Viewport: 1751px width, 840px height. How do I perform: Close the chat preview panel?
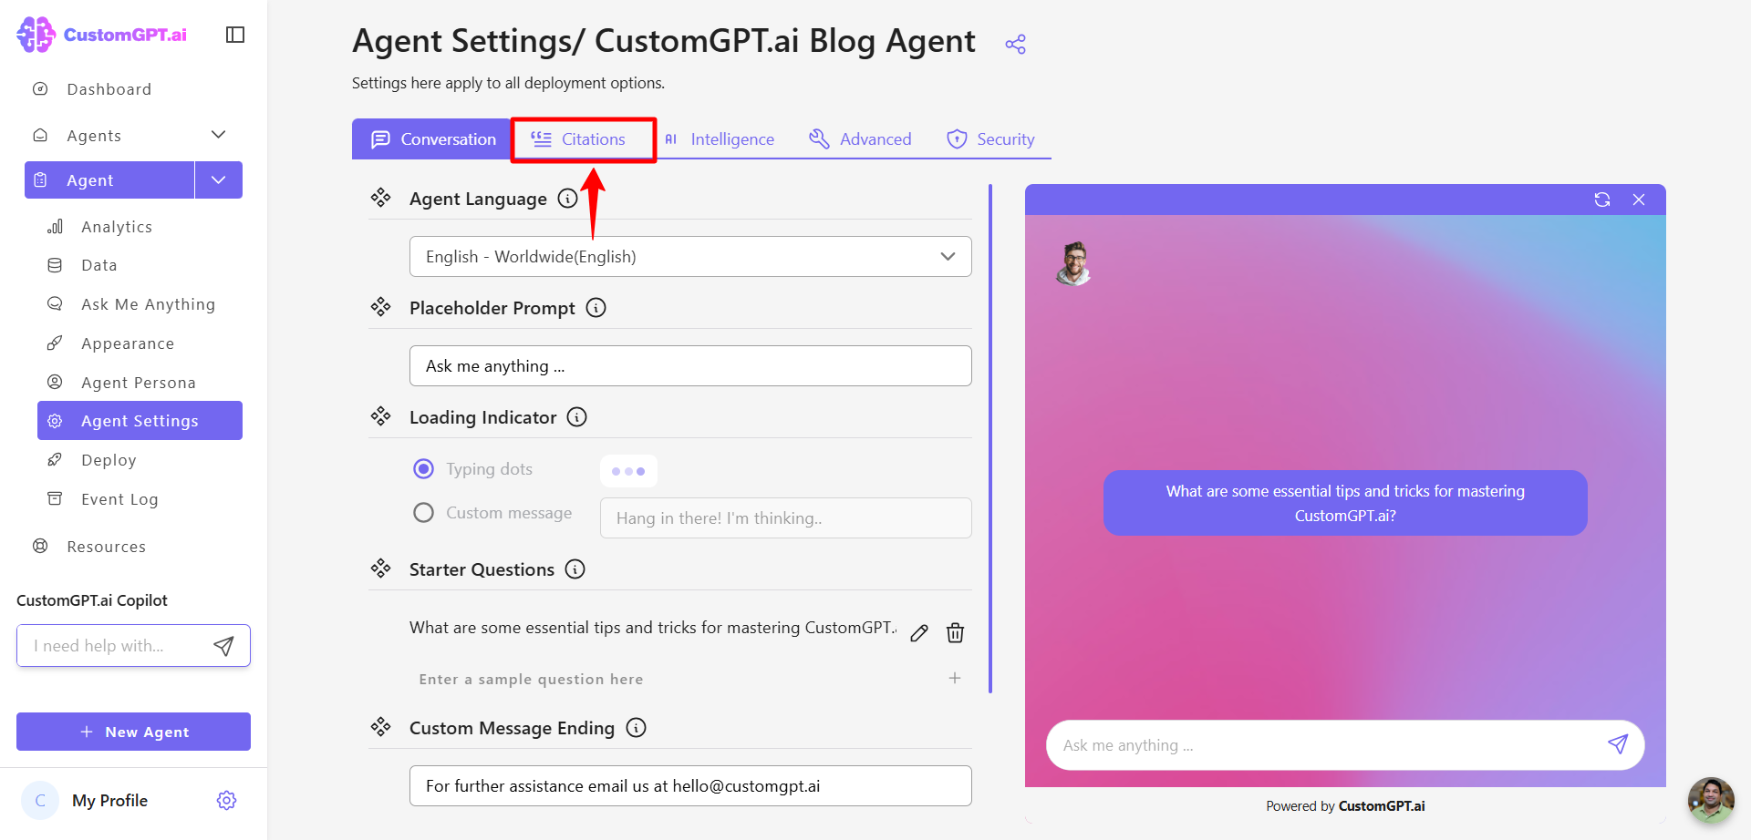1639,200
